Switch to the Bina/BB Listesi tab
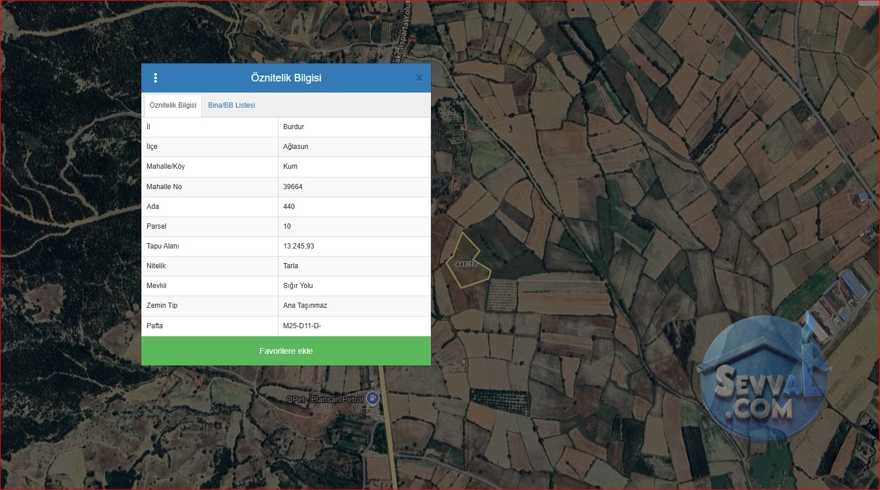This screenshot has width=880, height=490. click(231, 105)
